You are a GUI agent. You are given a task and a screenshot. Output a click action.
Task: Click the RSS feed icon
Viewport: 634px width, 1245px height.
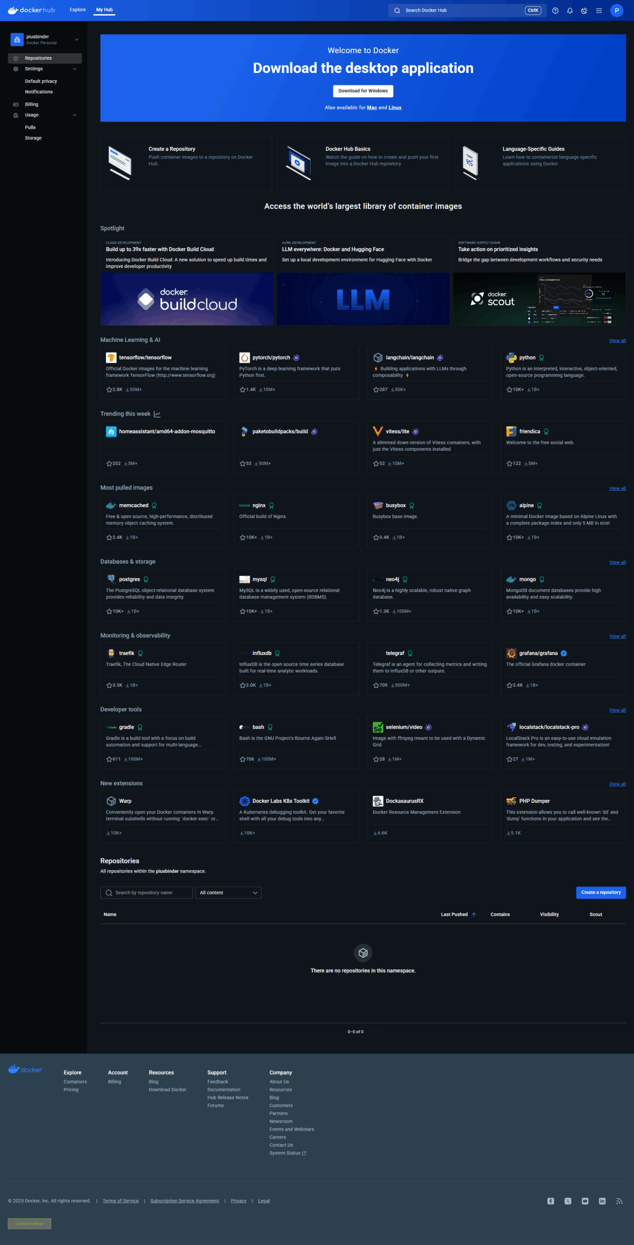coord(619,1201)
